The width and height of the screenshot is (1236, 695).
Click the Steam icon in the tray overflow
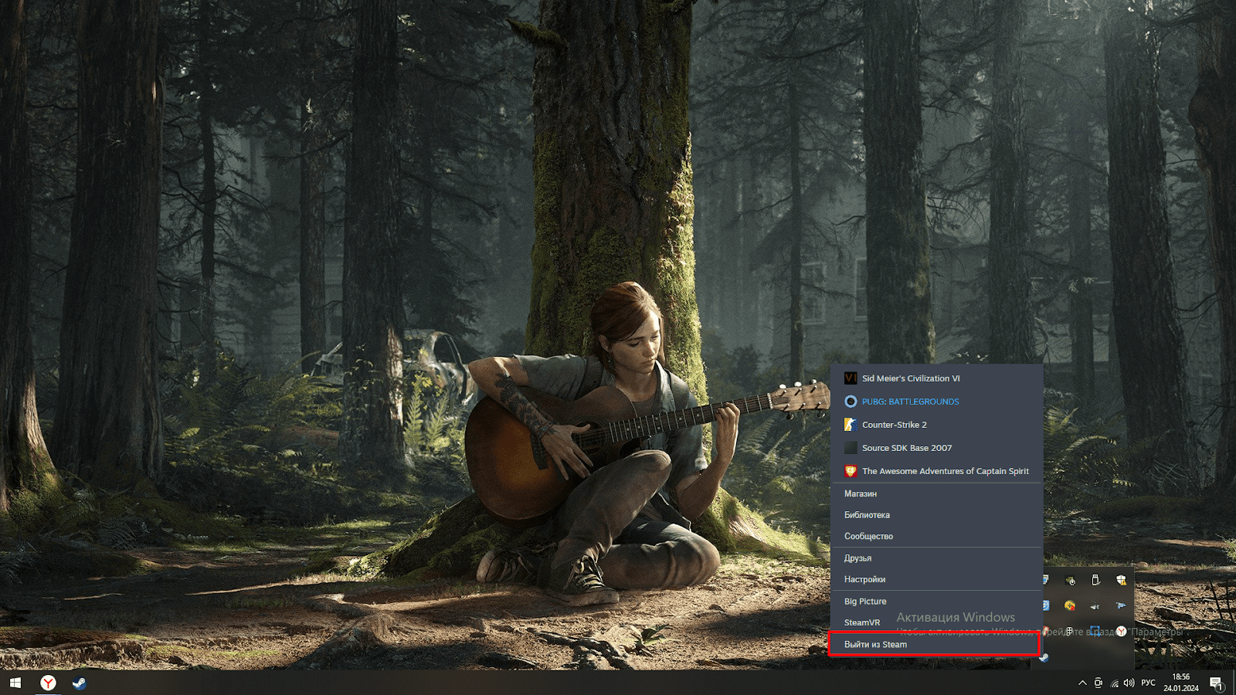(1044, 657)
